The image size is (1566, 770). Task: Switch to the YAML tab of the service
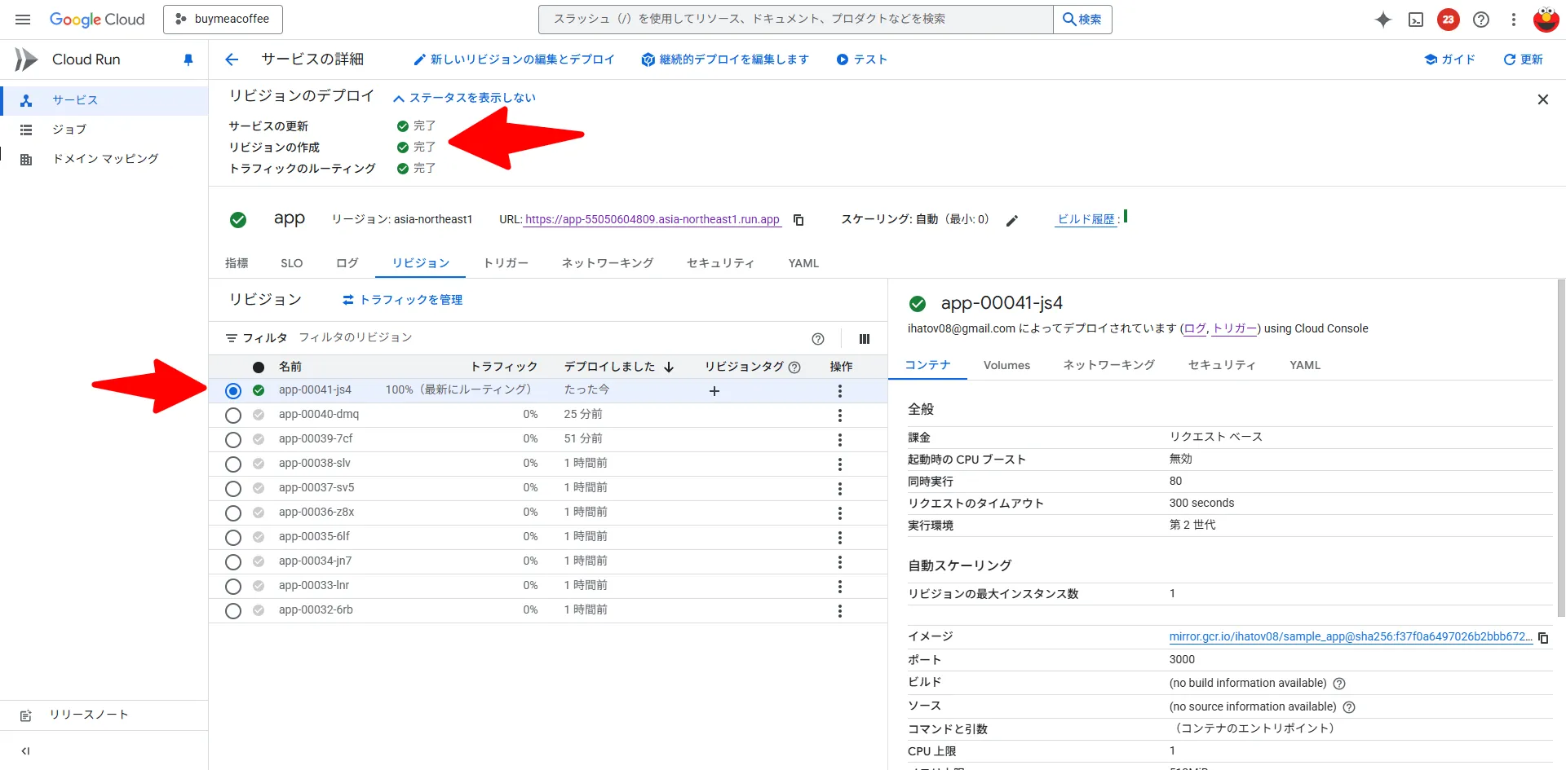803,262
